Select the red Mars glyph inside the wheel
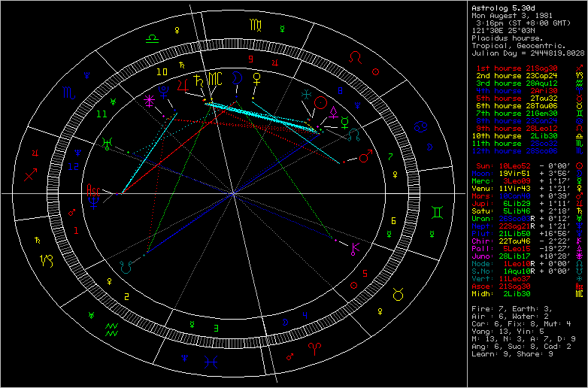 click(365, 157)
